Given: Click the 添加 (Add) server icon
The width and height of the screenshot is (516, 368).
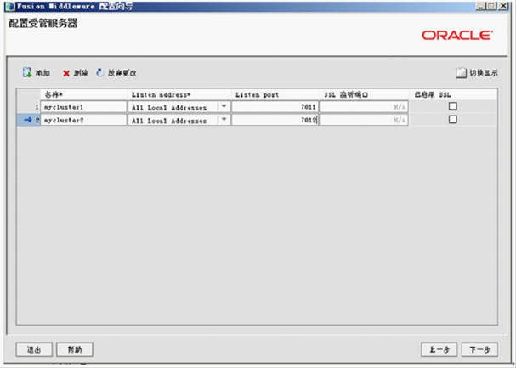Looking at the screenshot, I should point(27,73).
